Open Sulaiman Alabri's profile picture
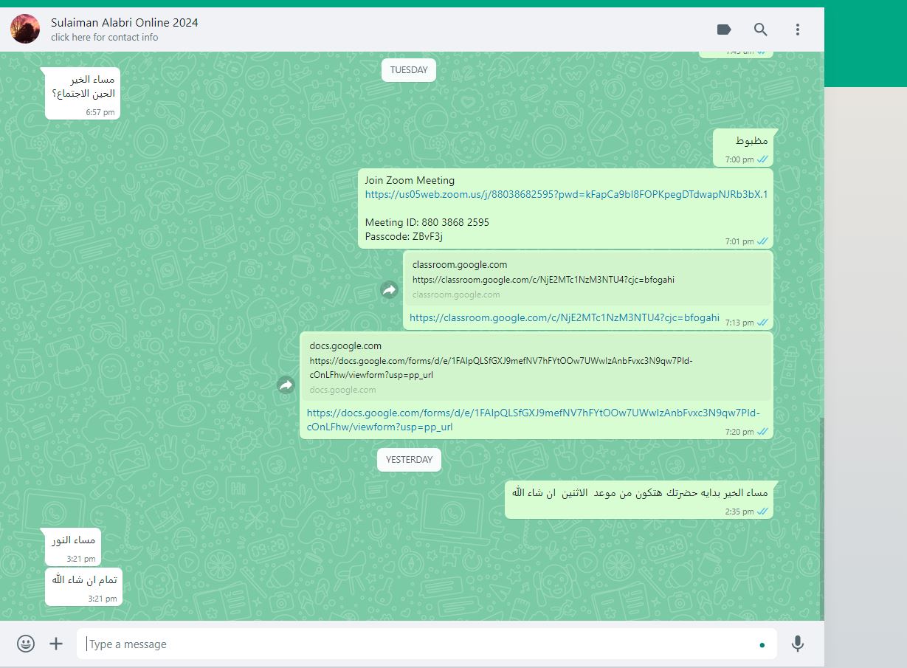The image size is (907, 668). [x=25, y=29]
